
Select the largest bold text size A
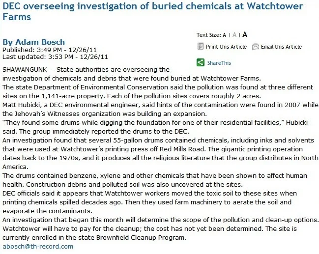click(245, 34)
